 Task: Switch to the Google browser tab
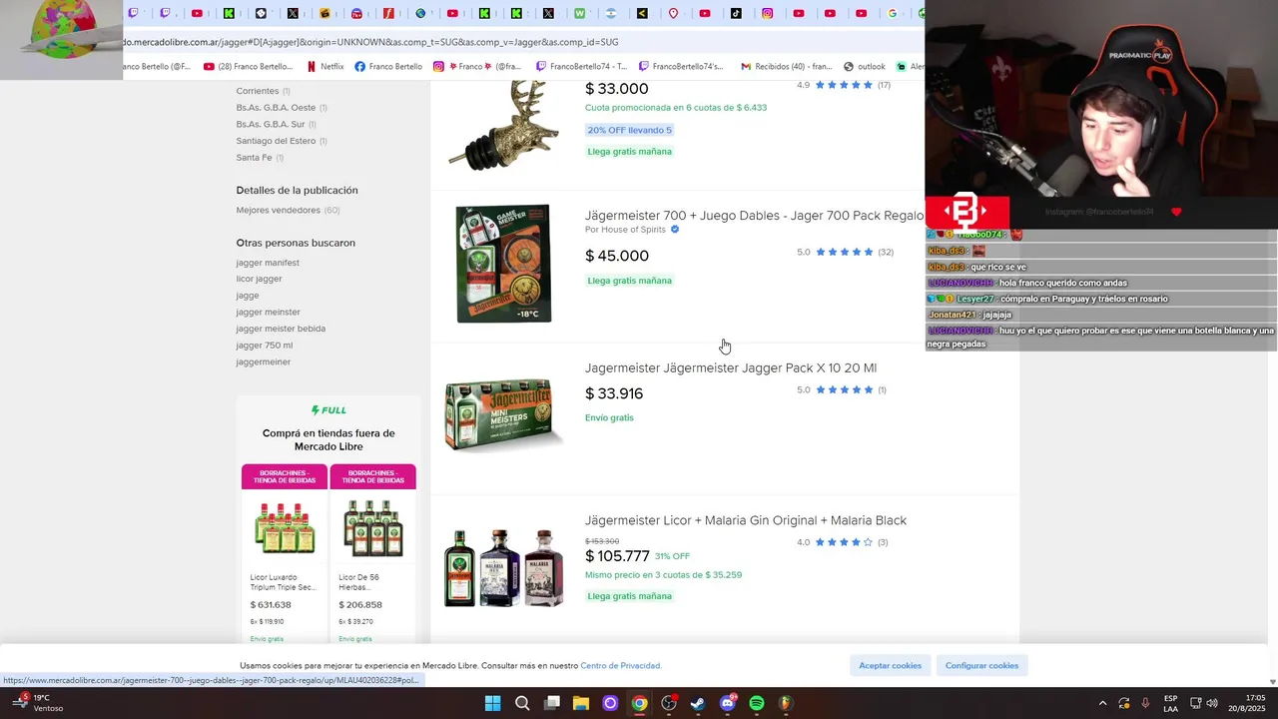pyautogui.click(x=893, y=14)
